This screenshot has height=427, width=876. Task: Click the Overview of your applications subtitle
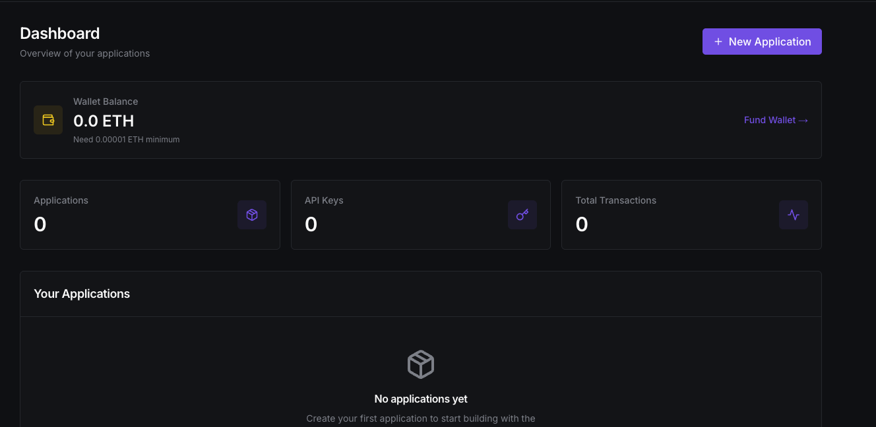(x=84, y=53)
